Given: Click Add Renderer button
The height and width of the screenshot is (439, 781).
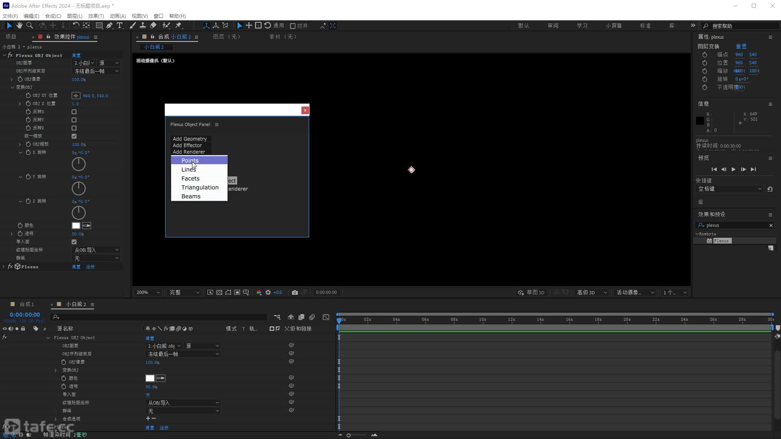Looking at the screenshot, I should 189,152.
